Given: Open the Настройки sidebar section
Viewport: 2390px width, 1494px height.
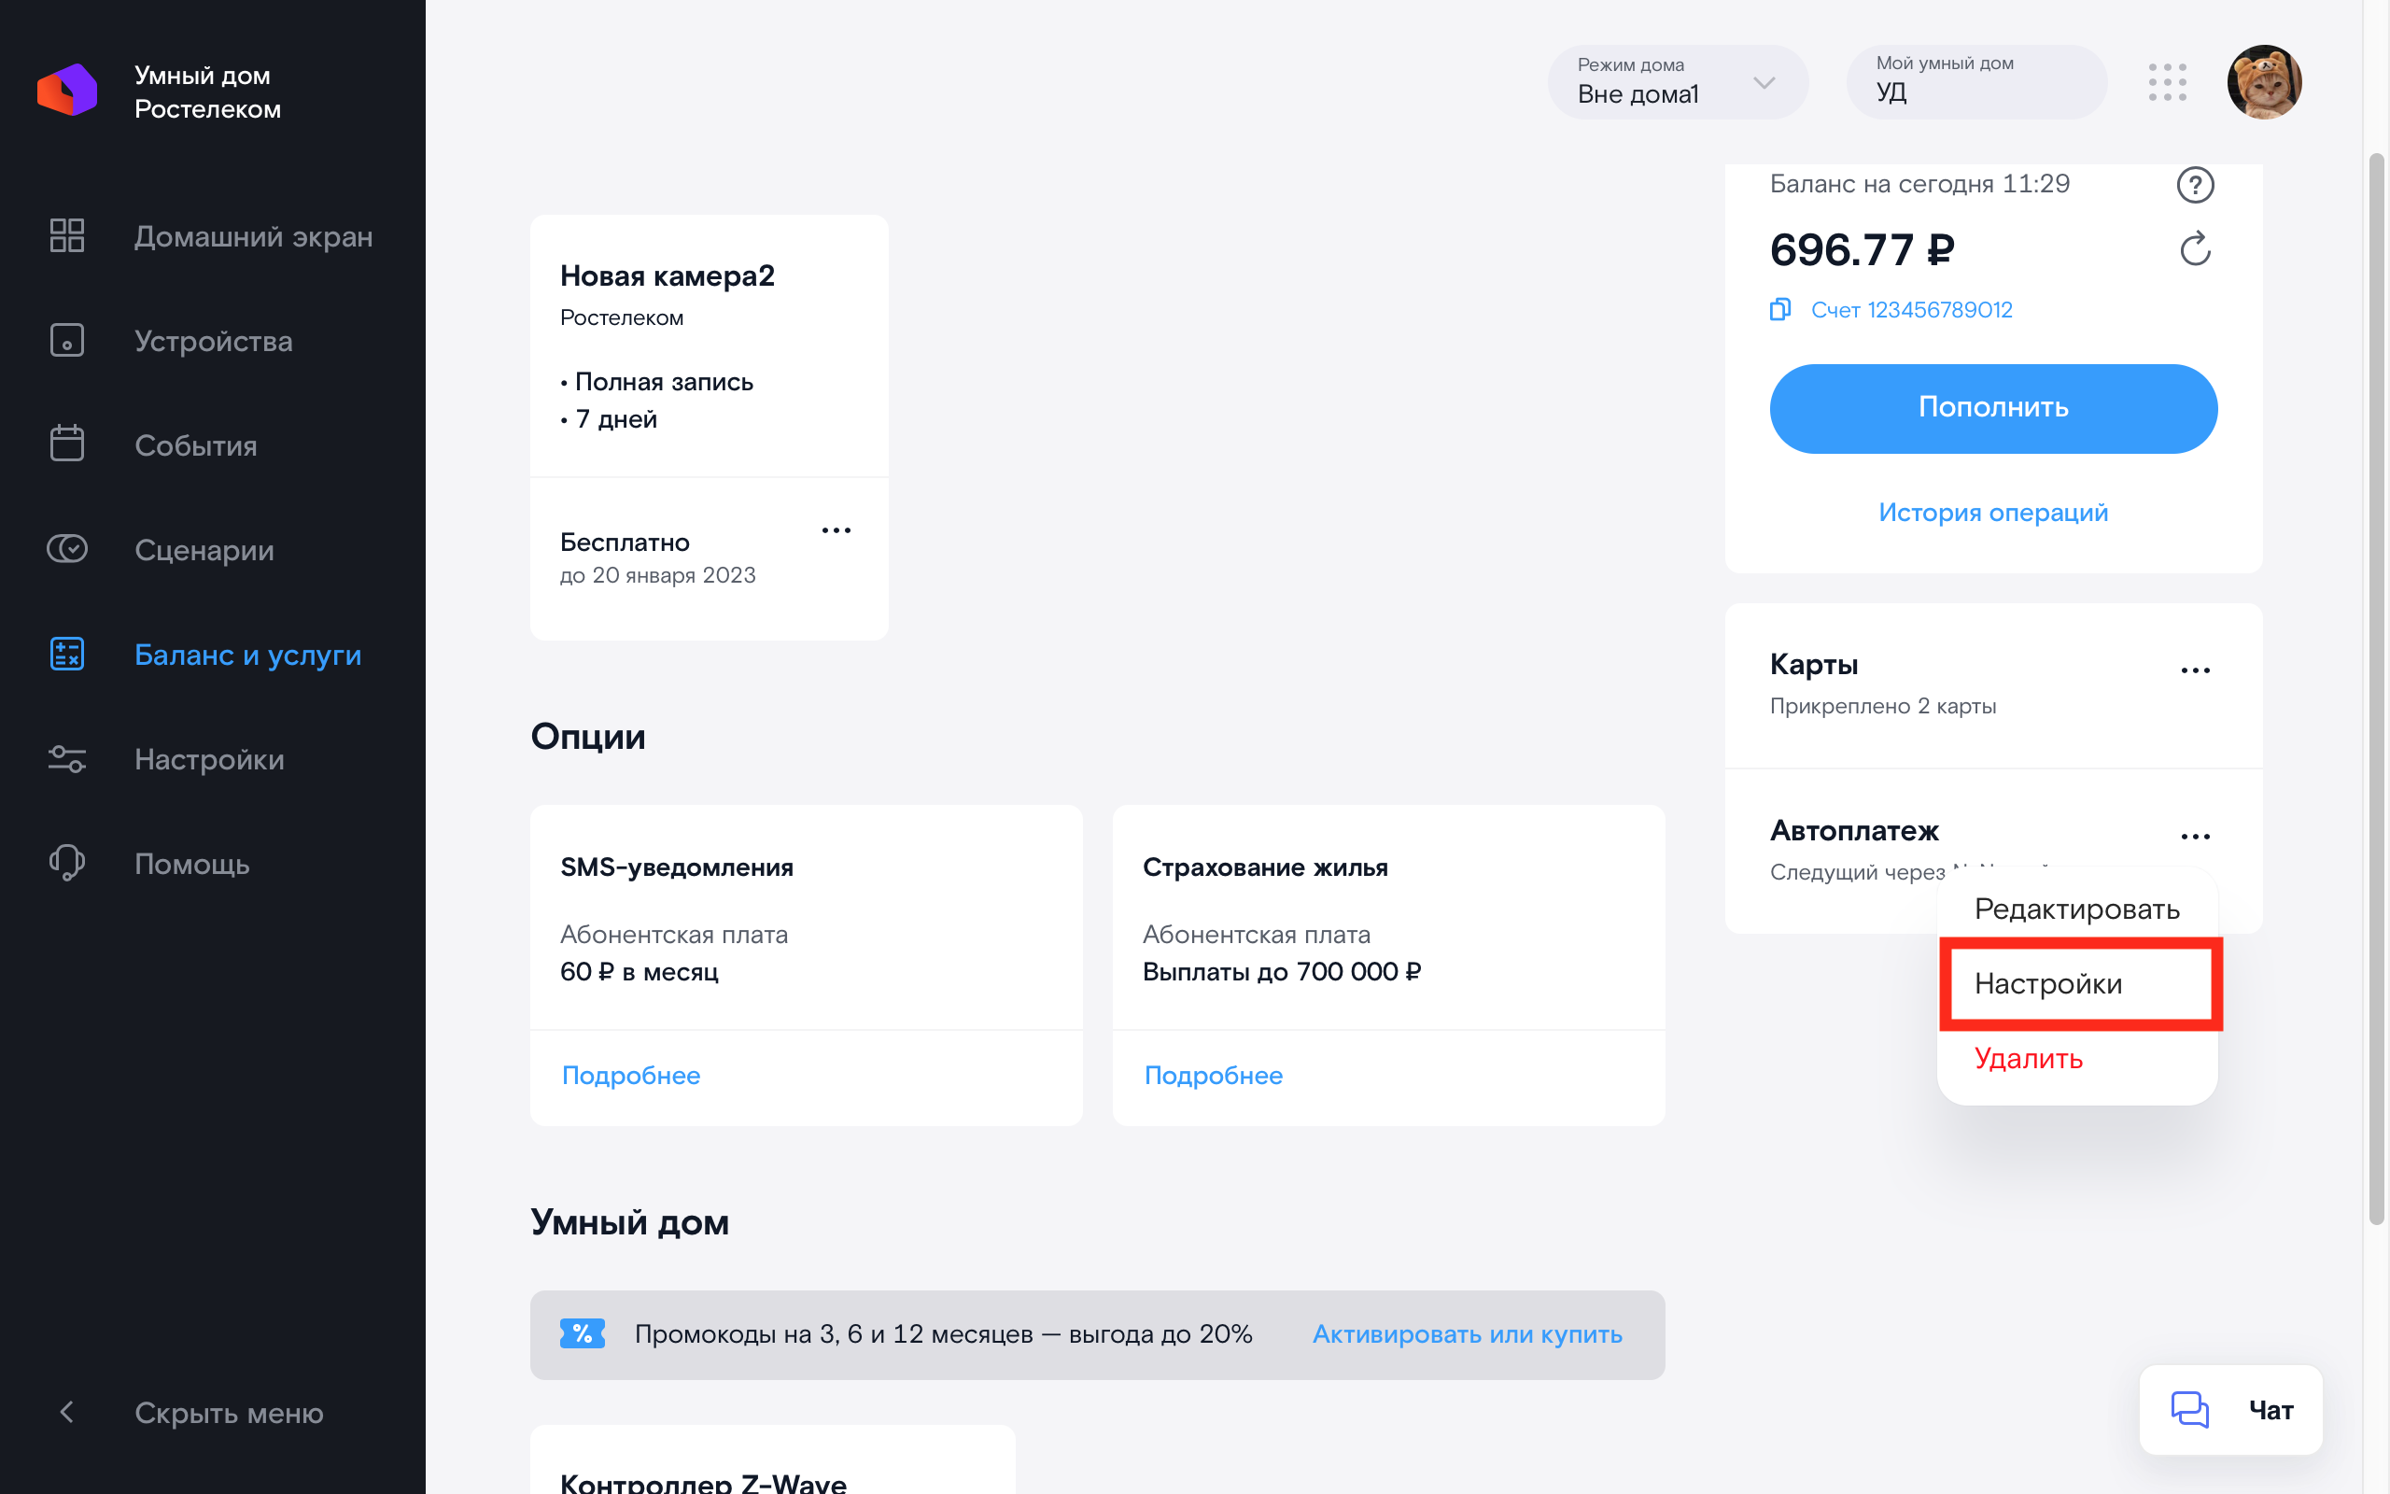Looking at the screenshot, I should [x=209, y=759].
